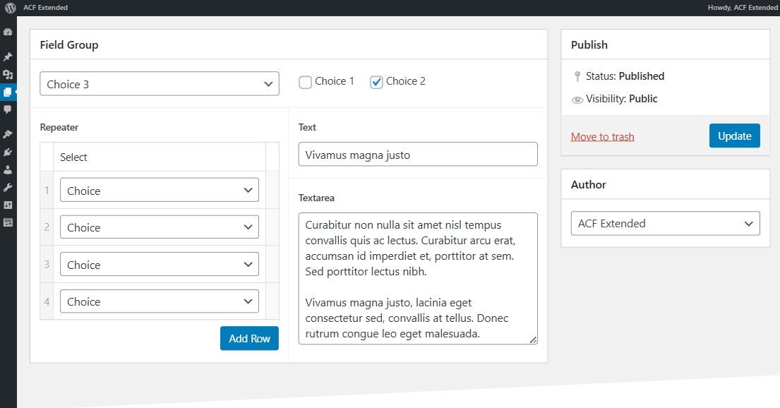Click the textarea resize handle
The image size is (780, 408).
coord(533,340)
